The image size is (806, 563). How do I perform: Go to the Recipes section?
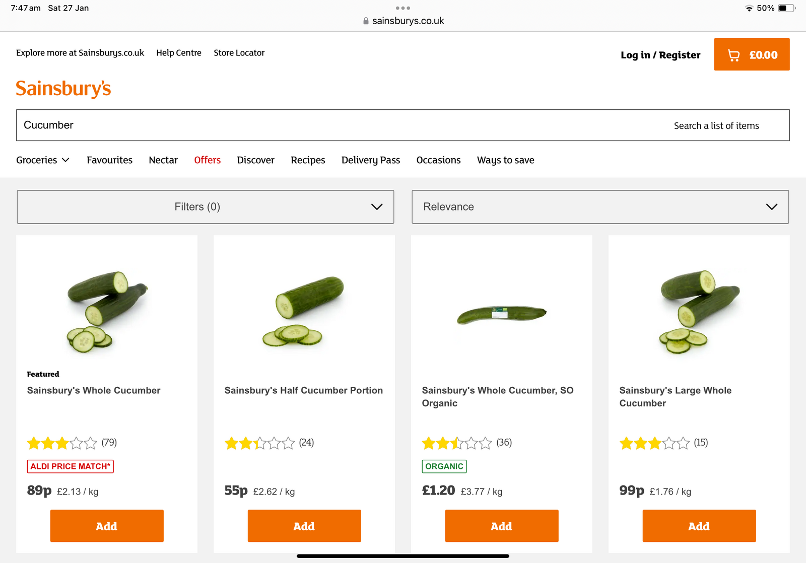[308, 160]
